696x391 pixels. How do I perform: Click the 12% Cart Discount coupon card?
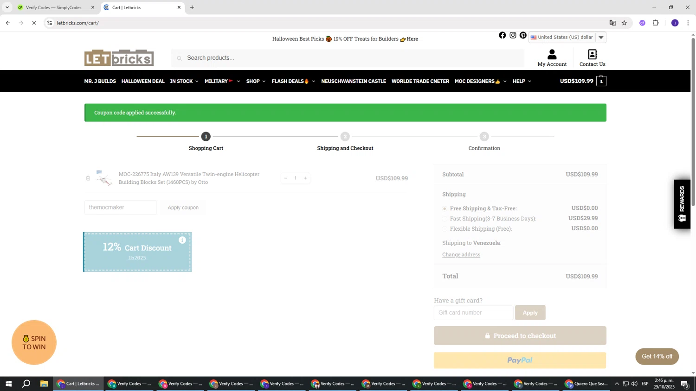click(x=137, y=252)
